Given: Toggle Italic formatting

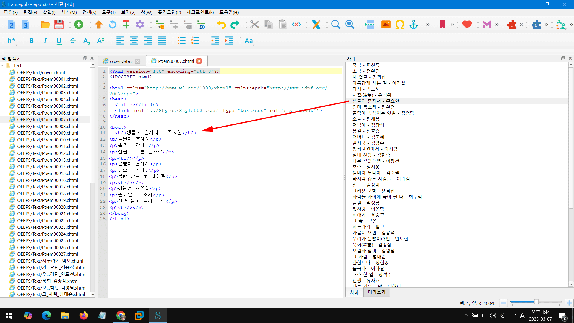Looking at the screenshot, I should coord(45,41).
